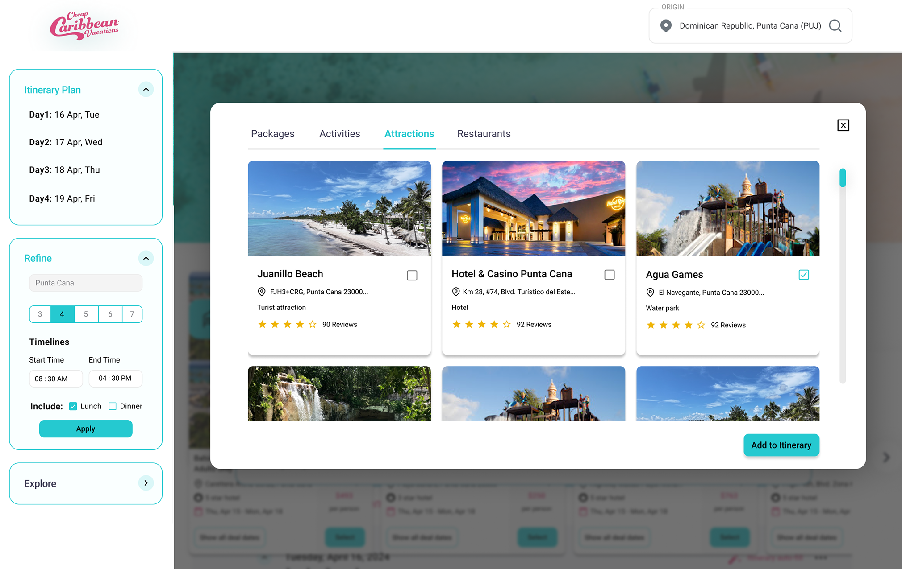Click the location pin beside El Navegante address
The image size is (902, 569).
point(650,293)
